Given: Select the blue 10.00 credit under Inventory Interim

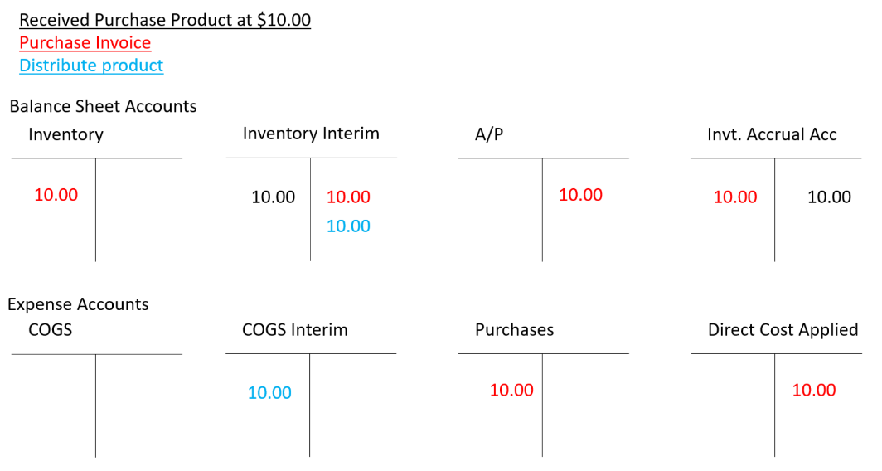Looking at the screenshot, I should (x=348, y=226).
